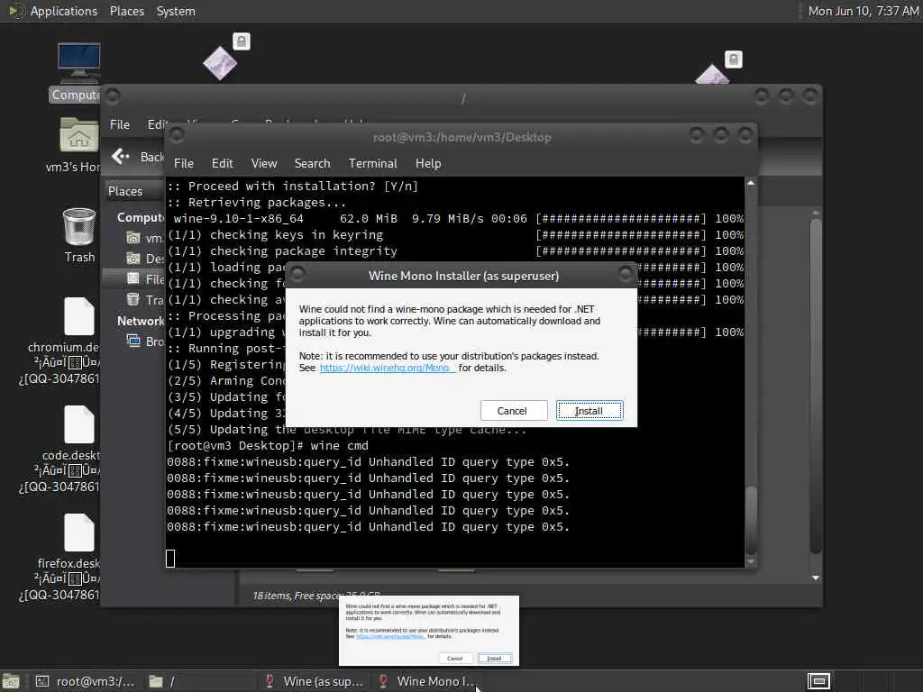Click the Applications menu logo icon
Screen dimensions: 923x692
click(x=16, y=11)
